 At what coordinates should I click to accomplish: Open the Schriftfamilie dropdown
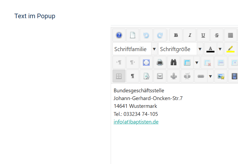[x=154, y=49]
